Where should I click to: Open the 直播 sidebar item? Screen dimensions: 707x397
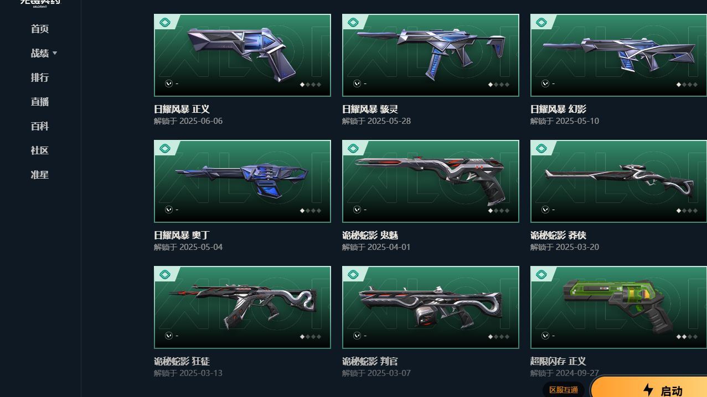(40, 102)
